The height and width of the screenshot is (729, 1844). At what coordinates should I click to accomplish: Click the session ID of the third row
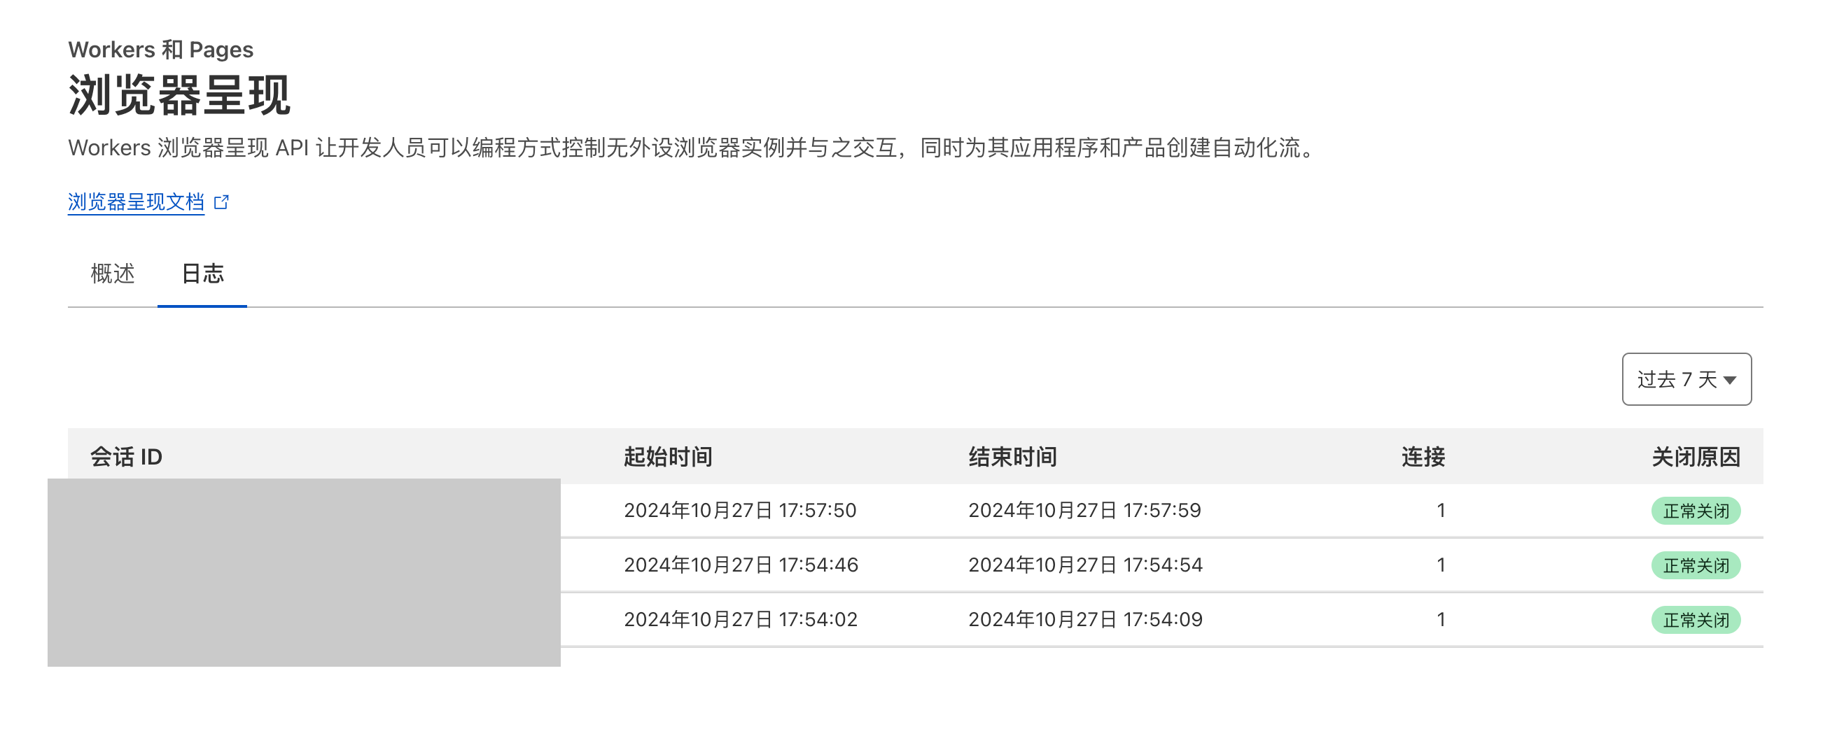(305, 621)
